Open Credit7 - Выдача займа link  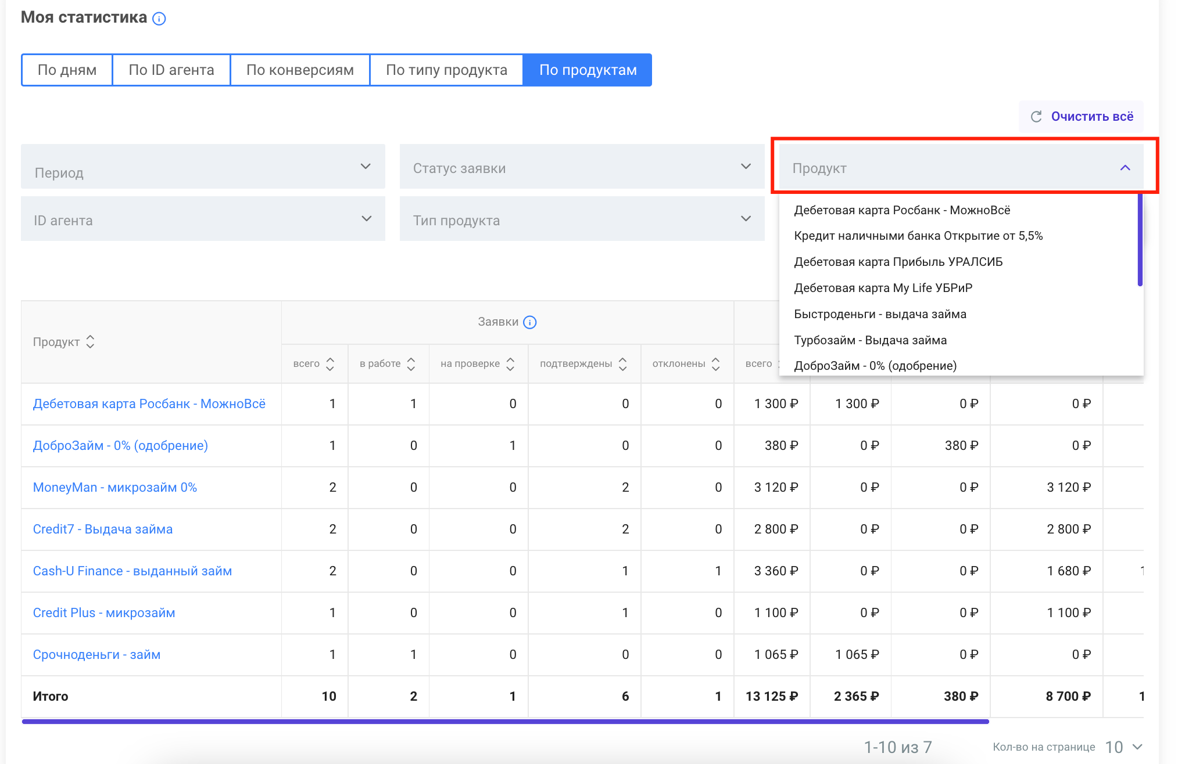[103, 529]
